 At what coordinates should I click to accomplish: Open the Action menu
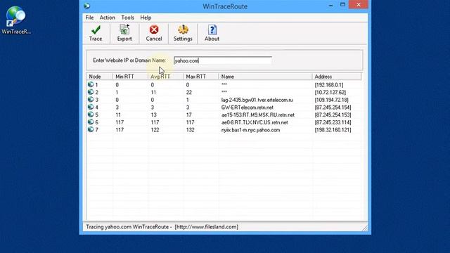coord(108,18)
